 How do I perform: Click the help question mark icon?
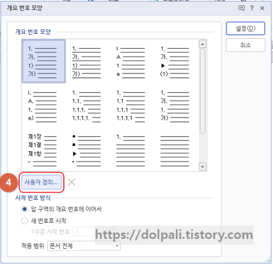252,8
